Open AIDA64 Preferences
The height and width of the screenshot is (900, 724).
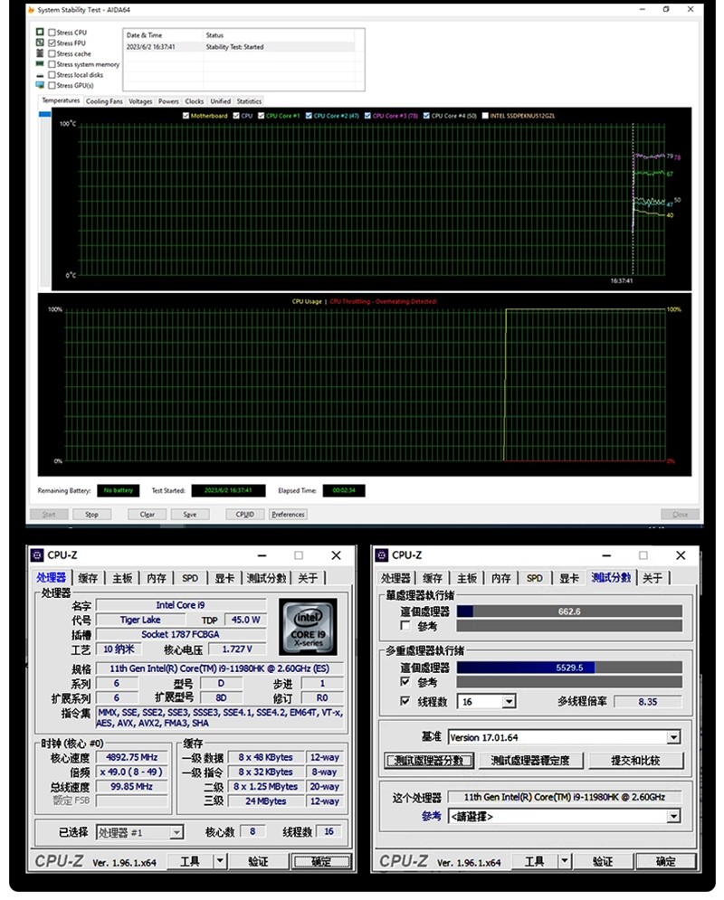click(288, 515)
